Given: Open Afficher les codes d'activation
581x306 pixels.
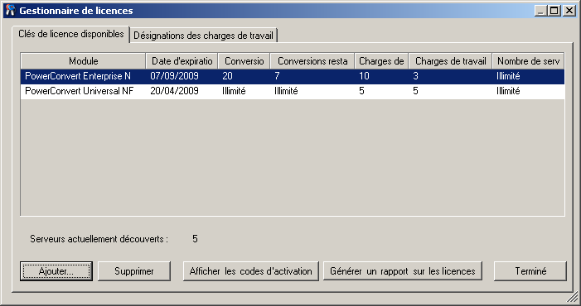Looking at the screenshot, I should click(x=251, y=271).
